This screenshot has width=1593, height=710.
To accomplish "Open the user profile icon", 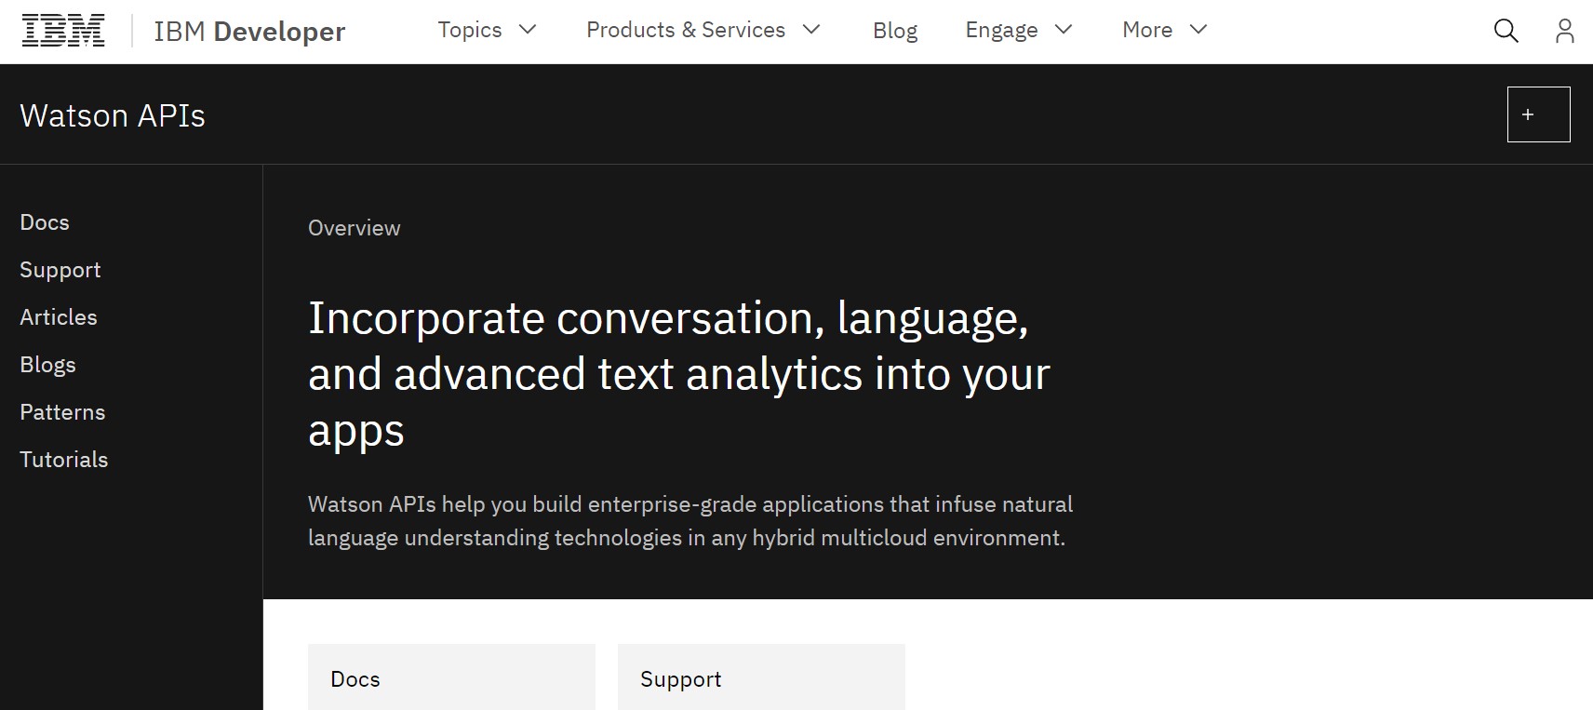I will pyautogui.click(x=1565, y=31).
